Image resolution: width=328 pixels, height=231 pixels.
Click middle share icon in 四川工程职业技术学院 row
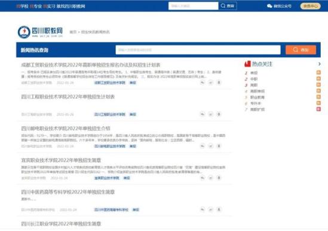(211, 114)
